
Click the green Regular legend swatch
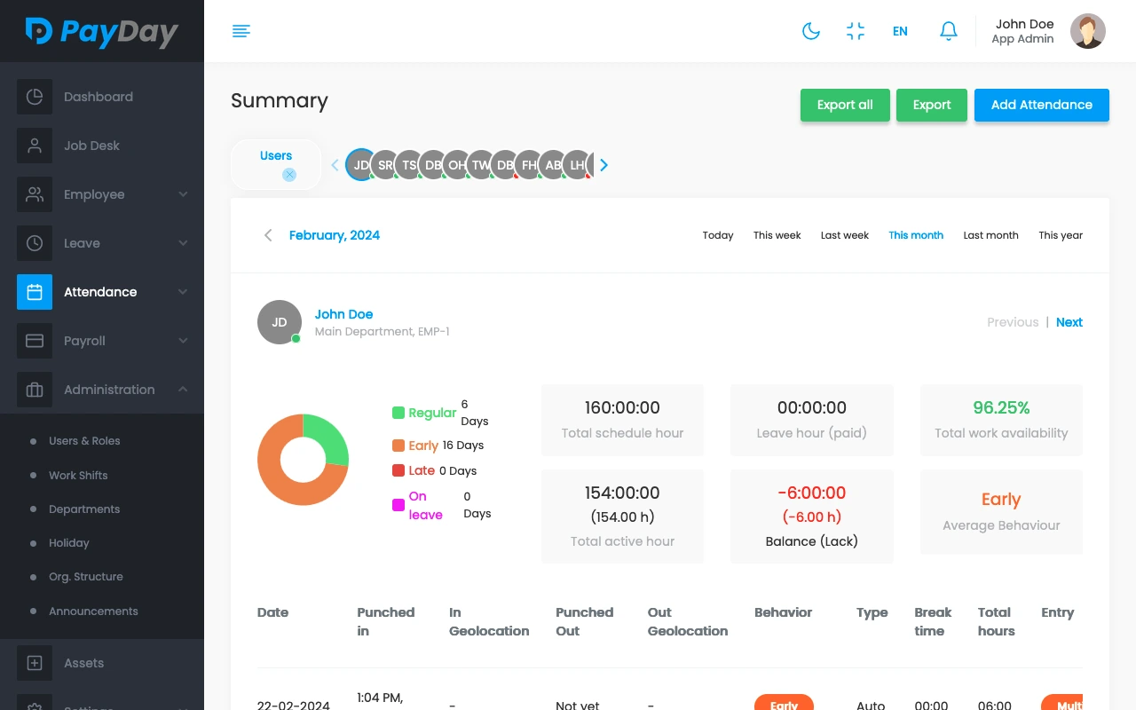tap(398, 413)
